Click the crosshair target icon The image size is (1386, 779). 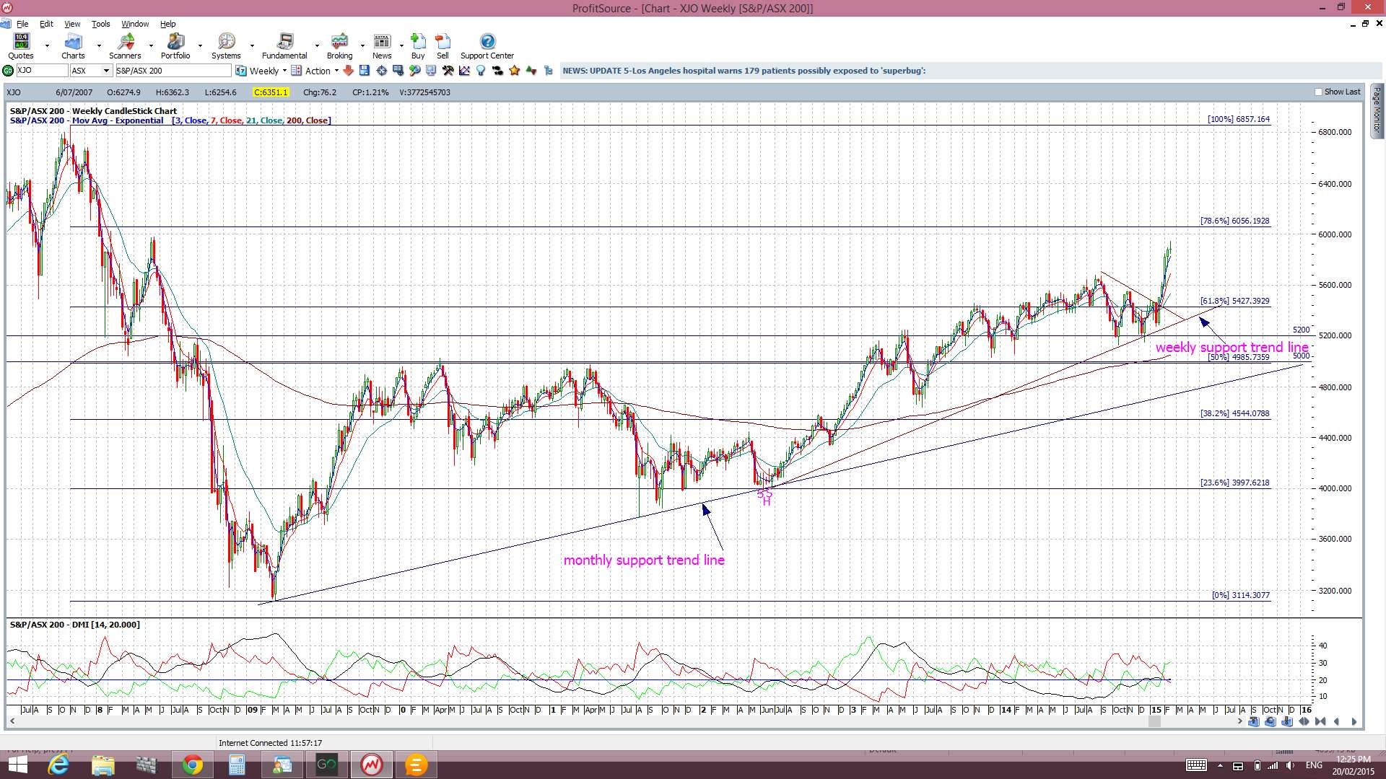pos(381,71)
